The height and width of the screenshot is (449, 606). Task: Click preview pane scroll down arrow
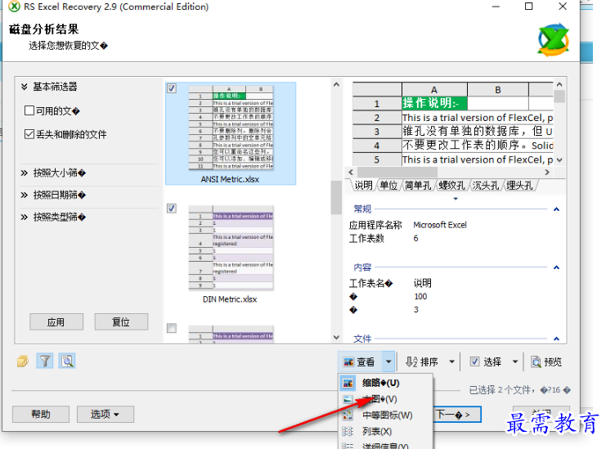coord(559,159)
